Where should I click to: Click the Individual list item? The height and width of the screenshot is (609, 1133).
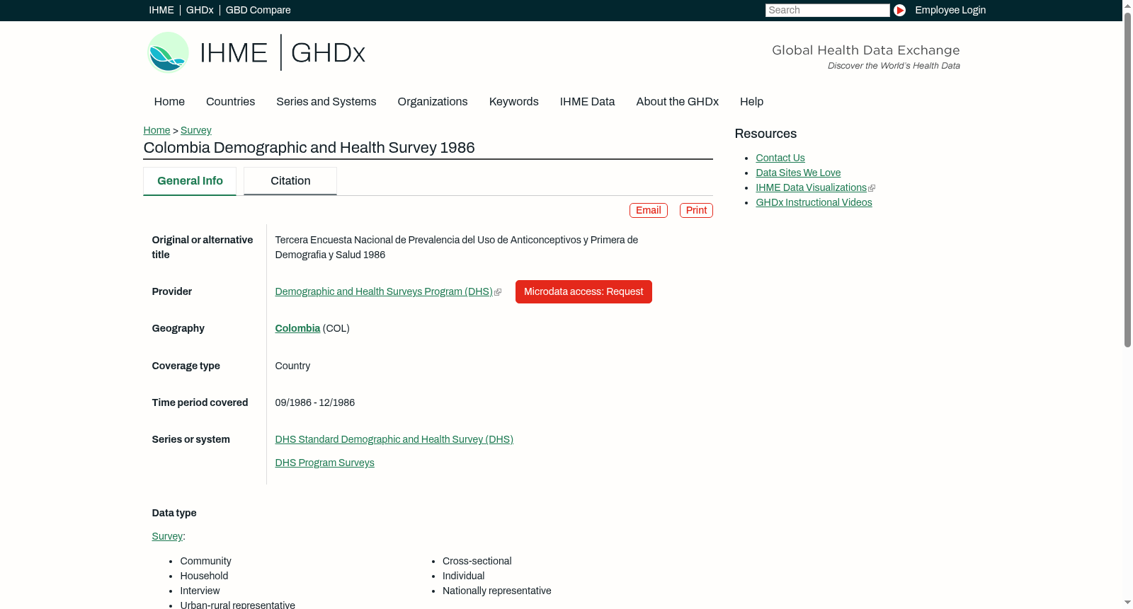(x=463, y=576)
